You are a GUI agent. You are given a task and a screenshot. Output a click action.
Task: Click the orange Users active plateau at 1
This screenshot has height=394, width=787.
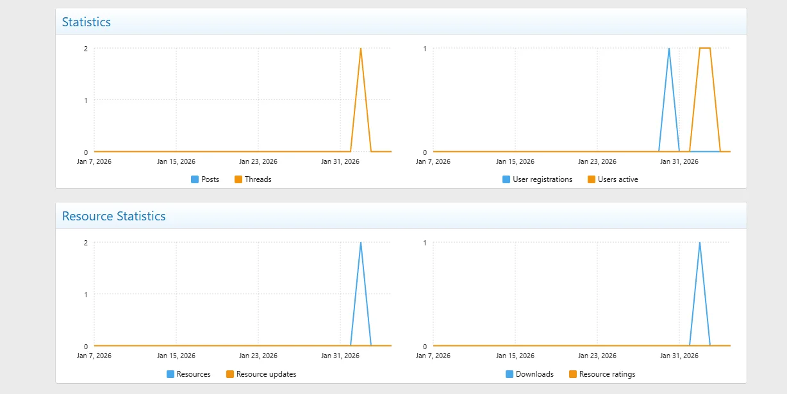pyautogui.click(x=705, y=48)
